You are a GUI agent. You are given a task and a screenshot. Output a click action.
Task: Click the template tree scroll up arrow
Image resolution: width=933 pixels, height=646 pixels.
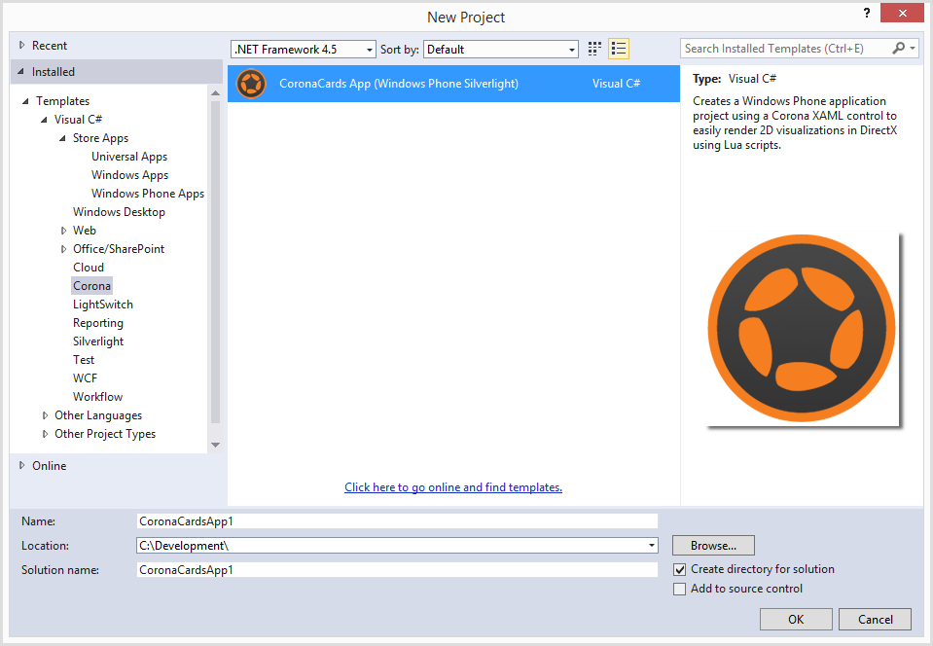pyautogui.click(x=215, y=93)
